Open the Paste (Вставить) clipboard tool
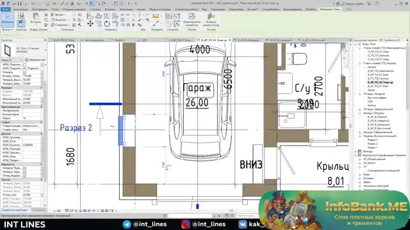The width and height of the screenshot is (410, 230). 36,18
